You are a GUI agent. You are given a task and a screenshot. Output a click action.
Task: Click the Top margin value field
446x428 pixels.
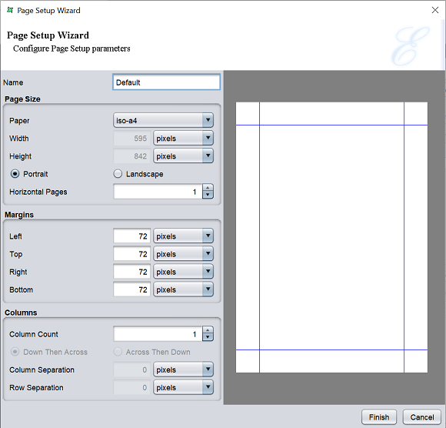[131, 254]
